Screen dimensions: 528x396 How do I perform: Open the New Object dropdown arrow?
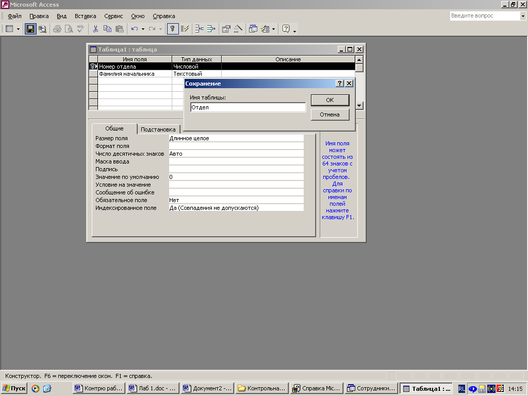click(273, 29)
